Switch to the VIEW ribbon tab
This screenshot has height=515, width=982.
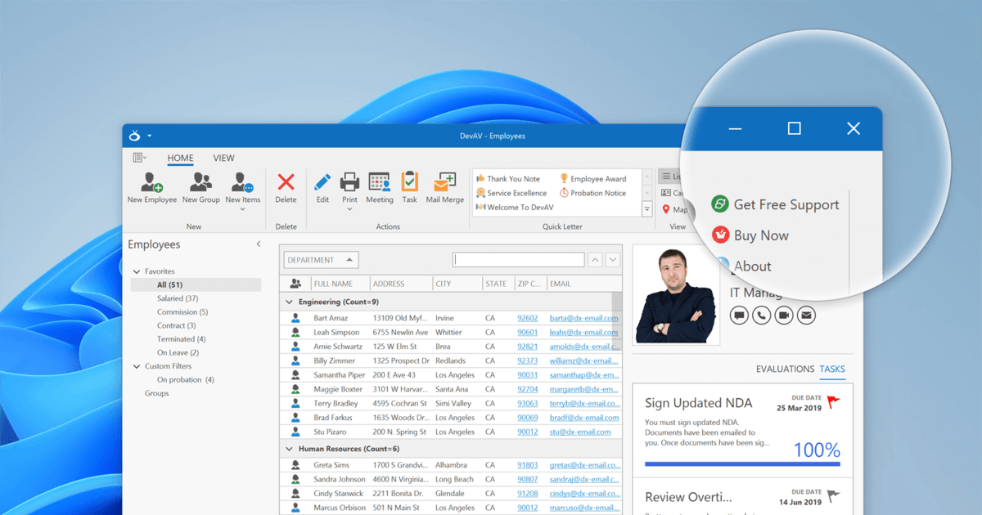point(223,159)
